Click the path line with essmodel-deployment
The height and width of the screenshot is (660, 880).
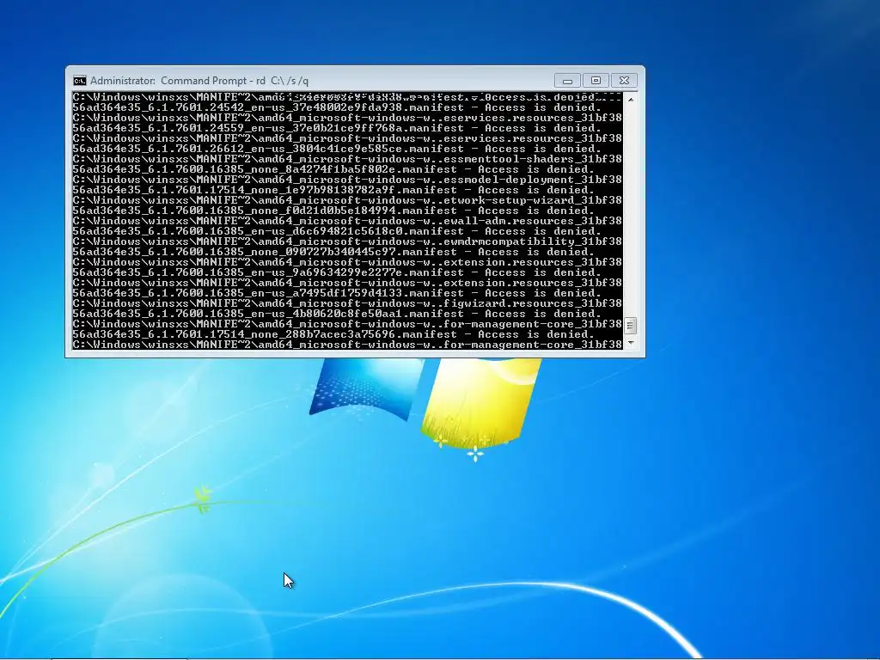point(347,180)
